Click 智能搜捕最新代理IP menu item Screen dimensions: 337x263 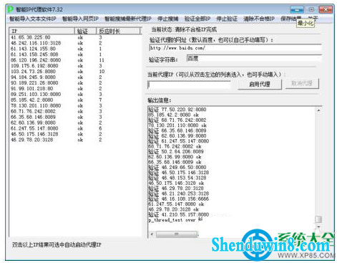coord(128,19)
